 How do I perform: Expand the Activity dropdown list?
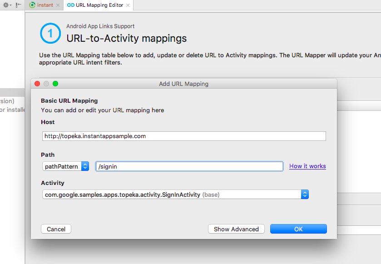click(x=305, y=194)
